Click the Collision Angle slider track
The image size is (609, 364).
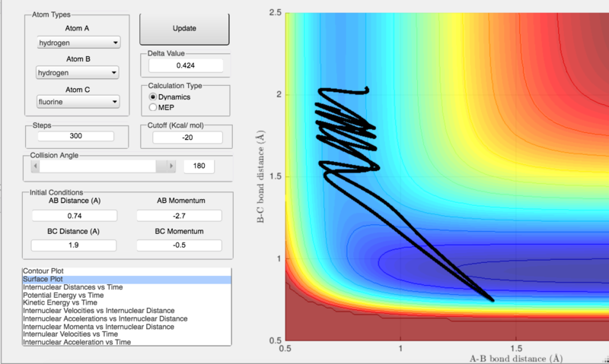click(97, 166)
